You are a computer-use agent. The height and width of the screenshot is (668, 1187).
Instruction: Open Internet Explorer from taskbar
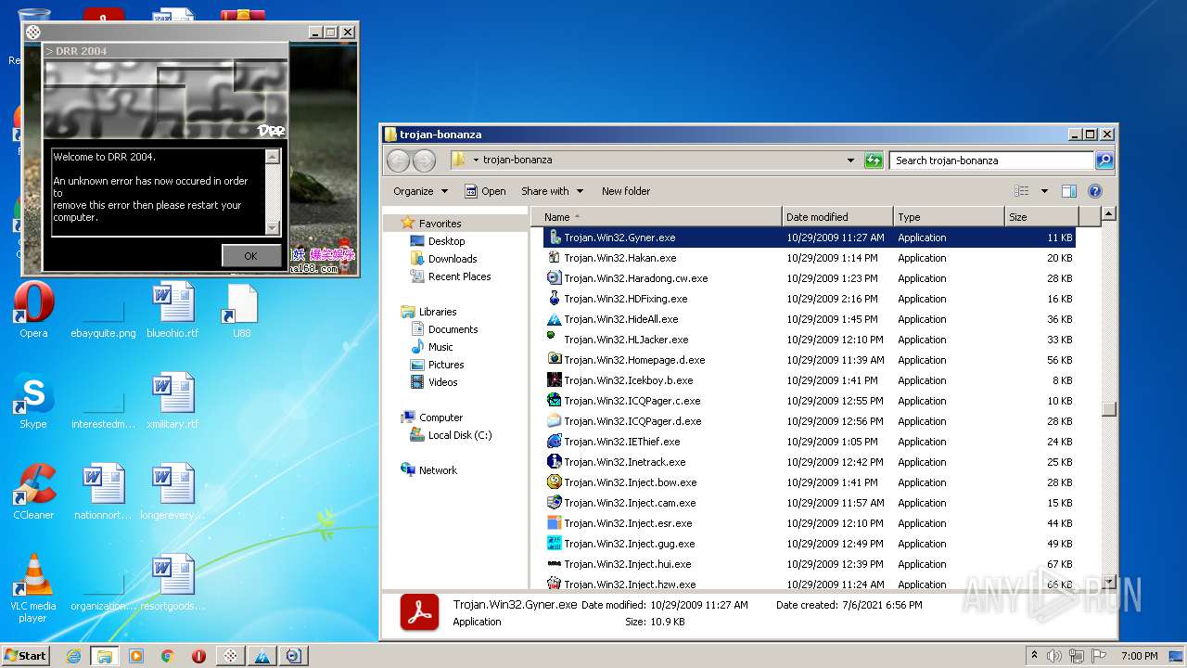(73, 656)
